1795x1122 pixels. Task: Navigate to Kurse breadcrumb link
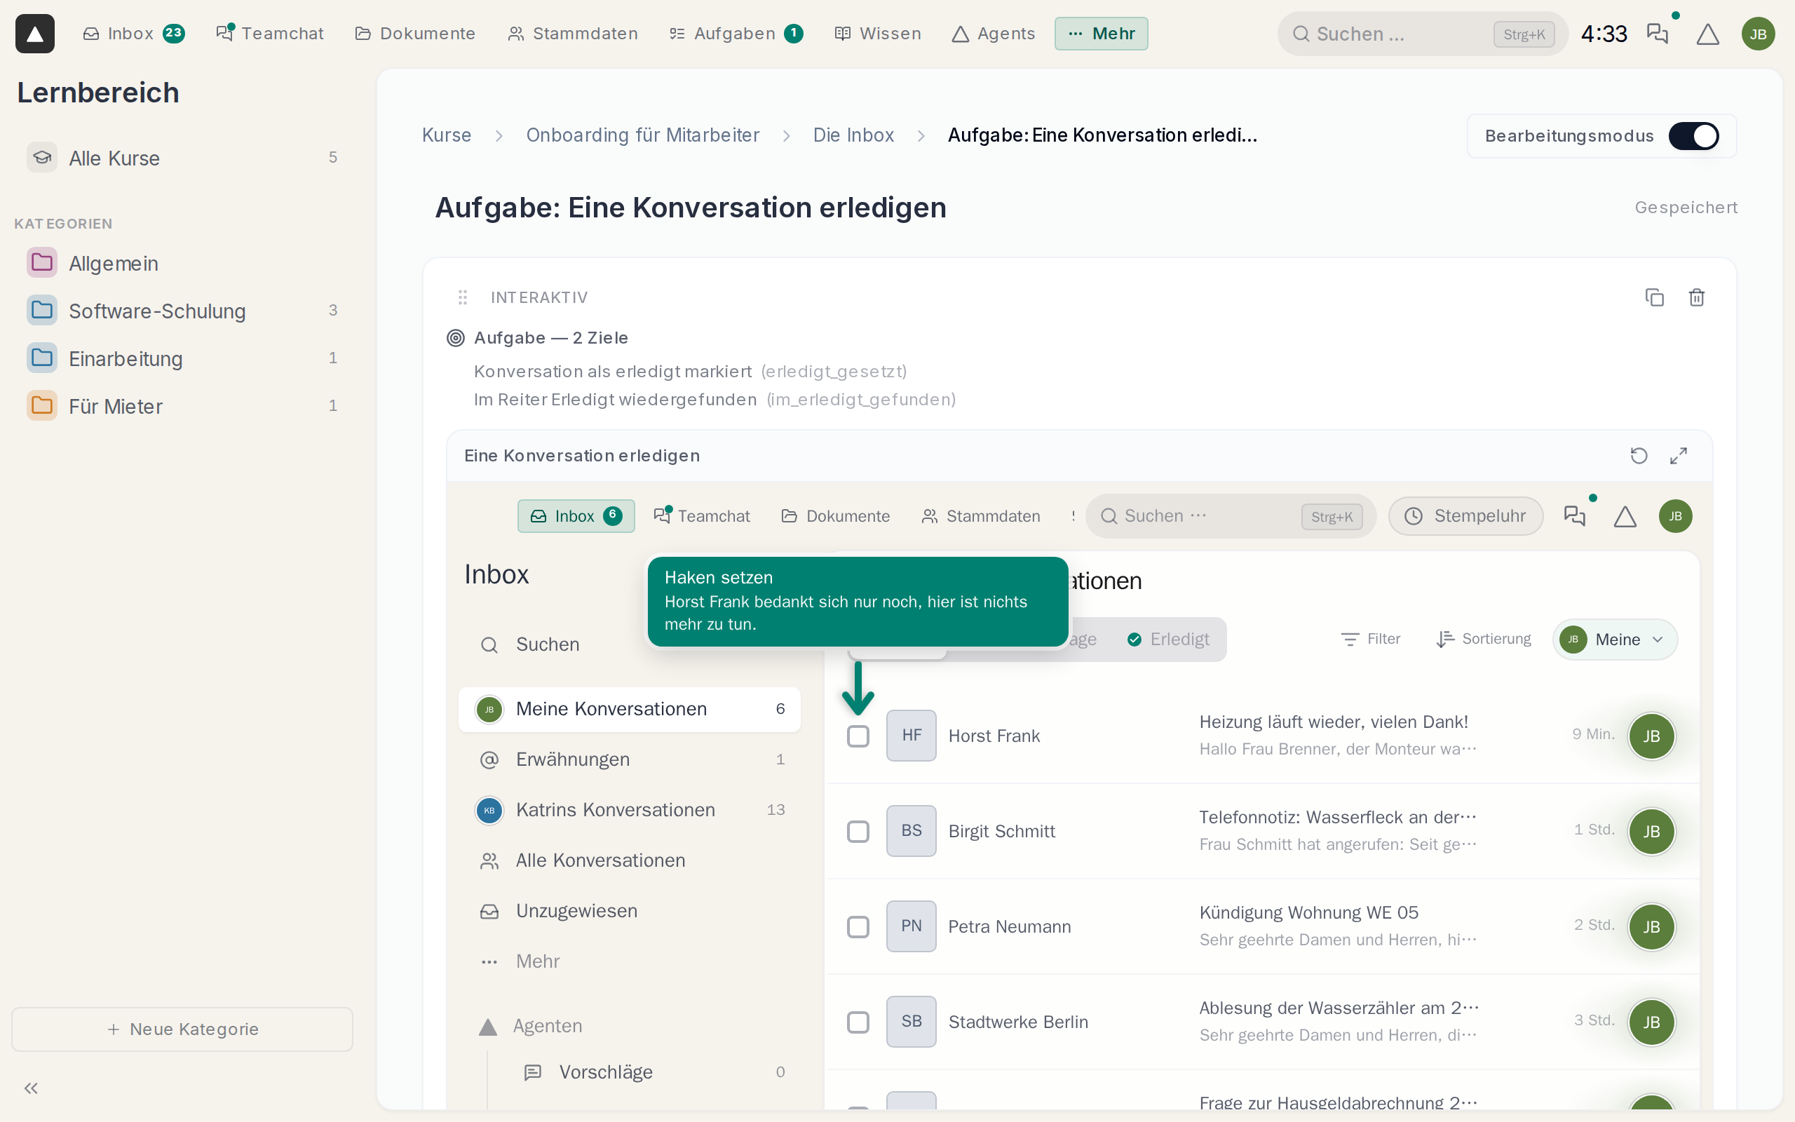point(447,135)
